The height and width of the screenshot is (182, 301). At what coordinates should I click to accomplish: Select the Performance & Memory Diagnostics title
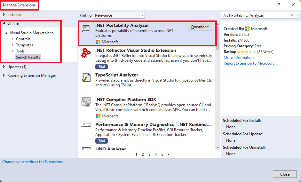[x=153, y=124]
